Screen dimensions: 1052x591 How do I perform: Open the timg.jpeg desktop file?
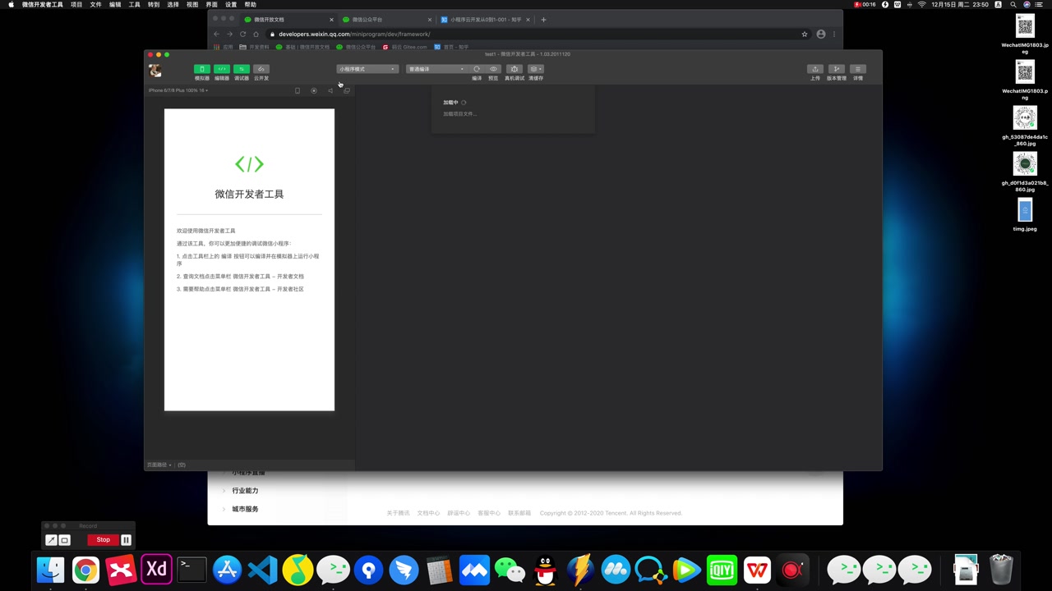[1025, 211]
